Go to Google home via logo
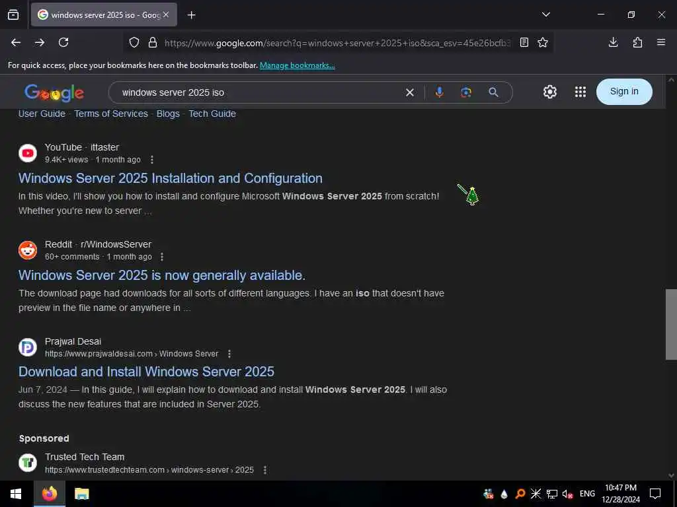The height and width of the screenshot is (507, 677). click(54, 92)
